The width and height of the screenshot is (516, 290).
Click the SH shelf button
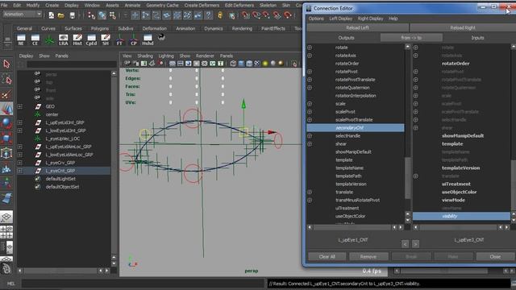(x=106, y=39)
